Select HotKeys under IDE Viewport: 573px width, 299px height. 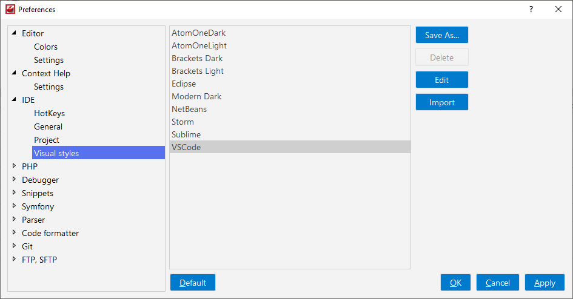[49, 113]
